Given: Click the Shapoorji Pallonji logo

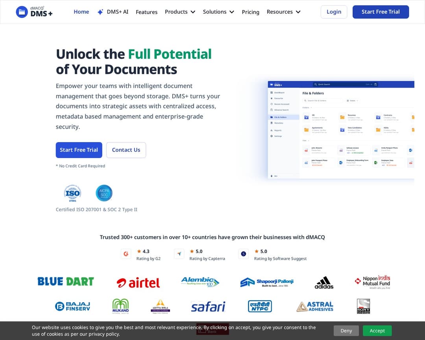Looking at the screenshot, I should pos(267,282).
